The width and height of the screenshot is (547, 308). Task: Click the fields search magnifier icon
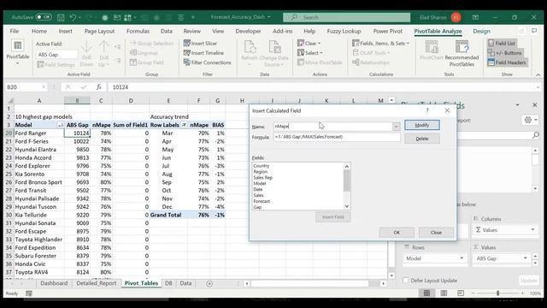tap(536, 135)
